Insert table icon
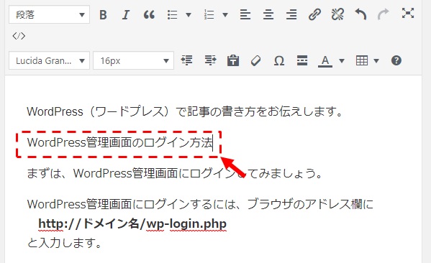Image resolution: width=431 pixels, height=263 pixels. 362,60
